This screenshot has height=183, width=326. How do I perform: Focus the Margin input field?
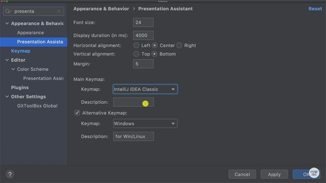(x=143, y=64)
